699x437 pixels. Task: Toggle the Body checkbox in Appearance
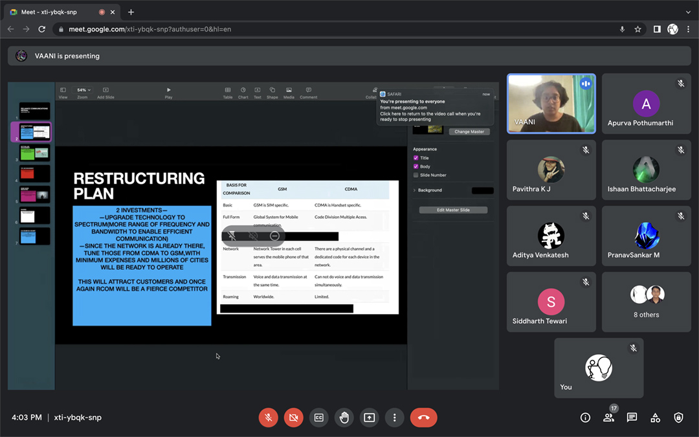point(416,166)
